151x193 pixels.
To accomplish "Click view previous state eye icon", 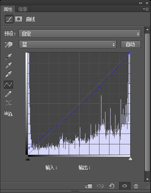I will (x=100, y=186).
